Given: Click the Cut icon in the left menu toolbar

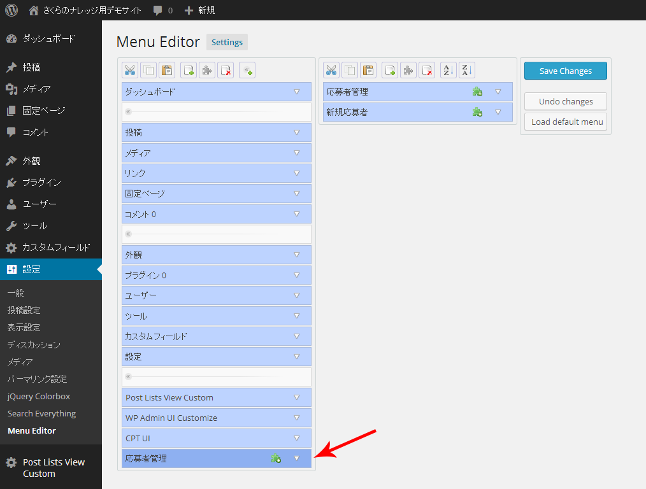Looking at the screenshot, I should pyautogui.click(x=130, y=71).
